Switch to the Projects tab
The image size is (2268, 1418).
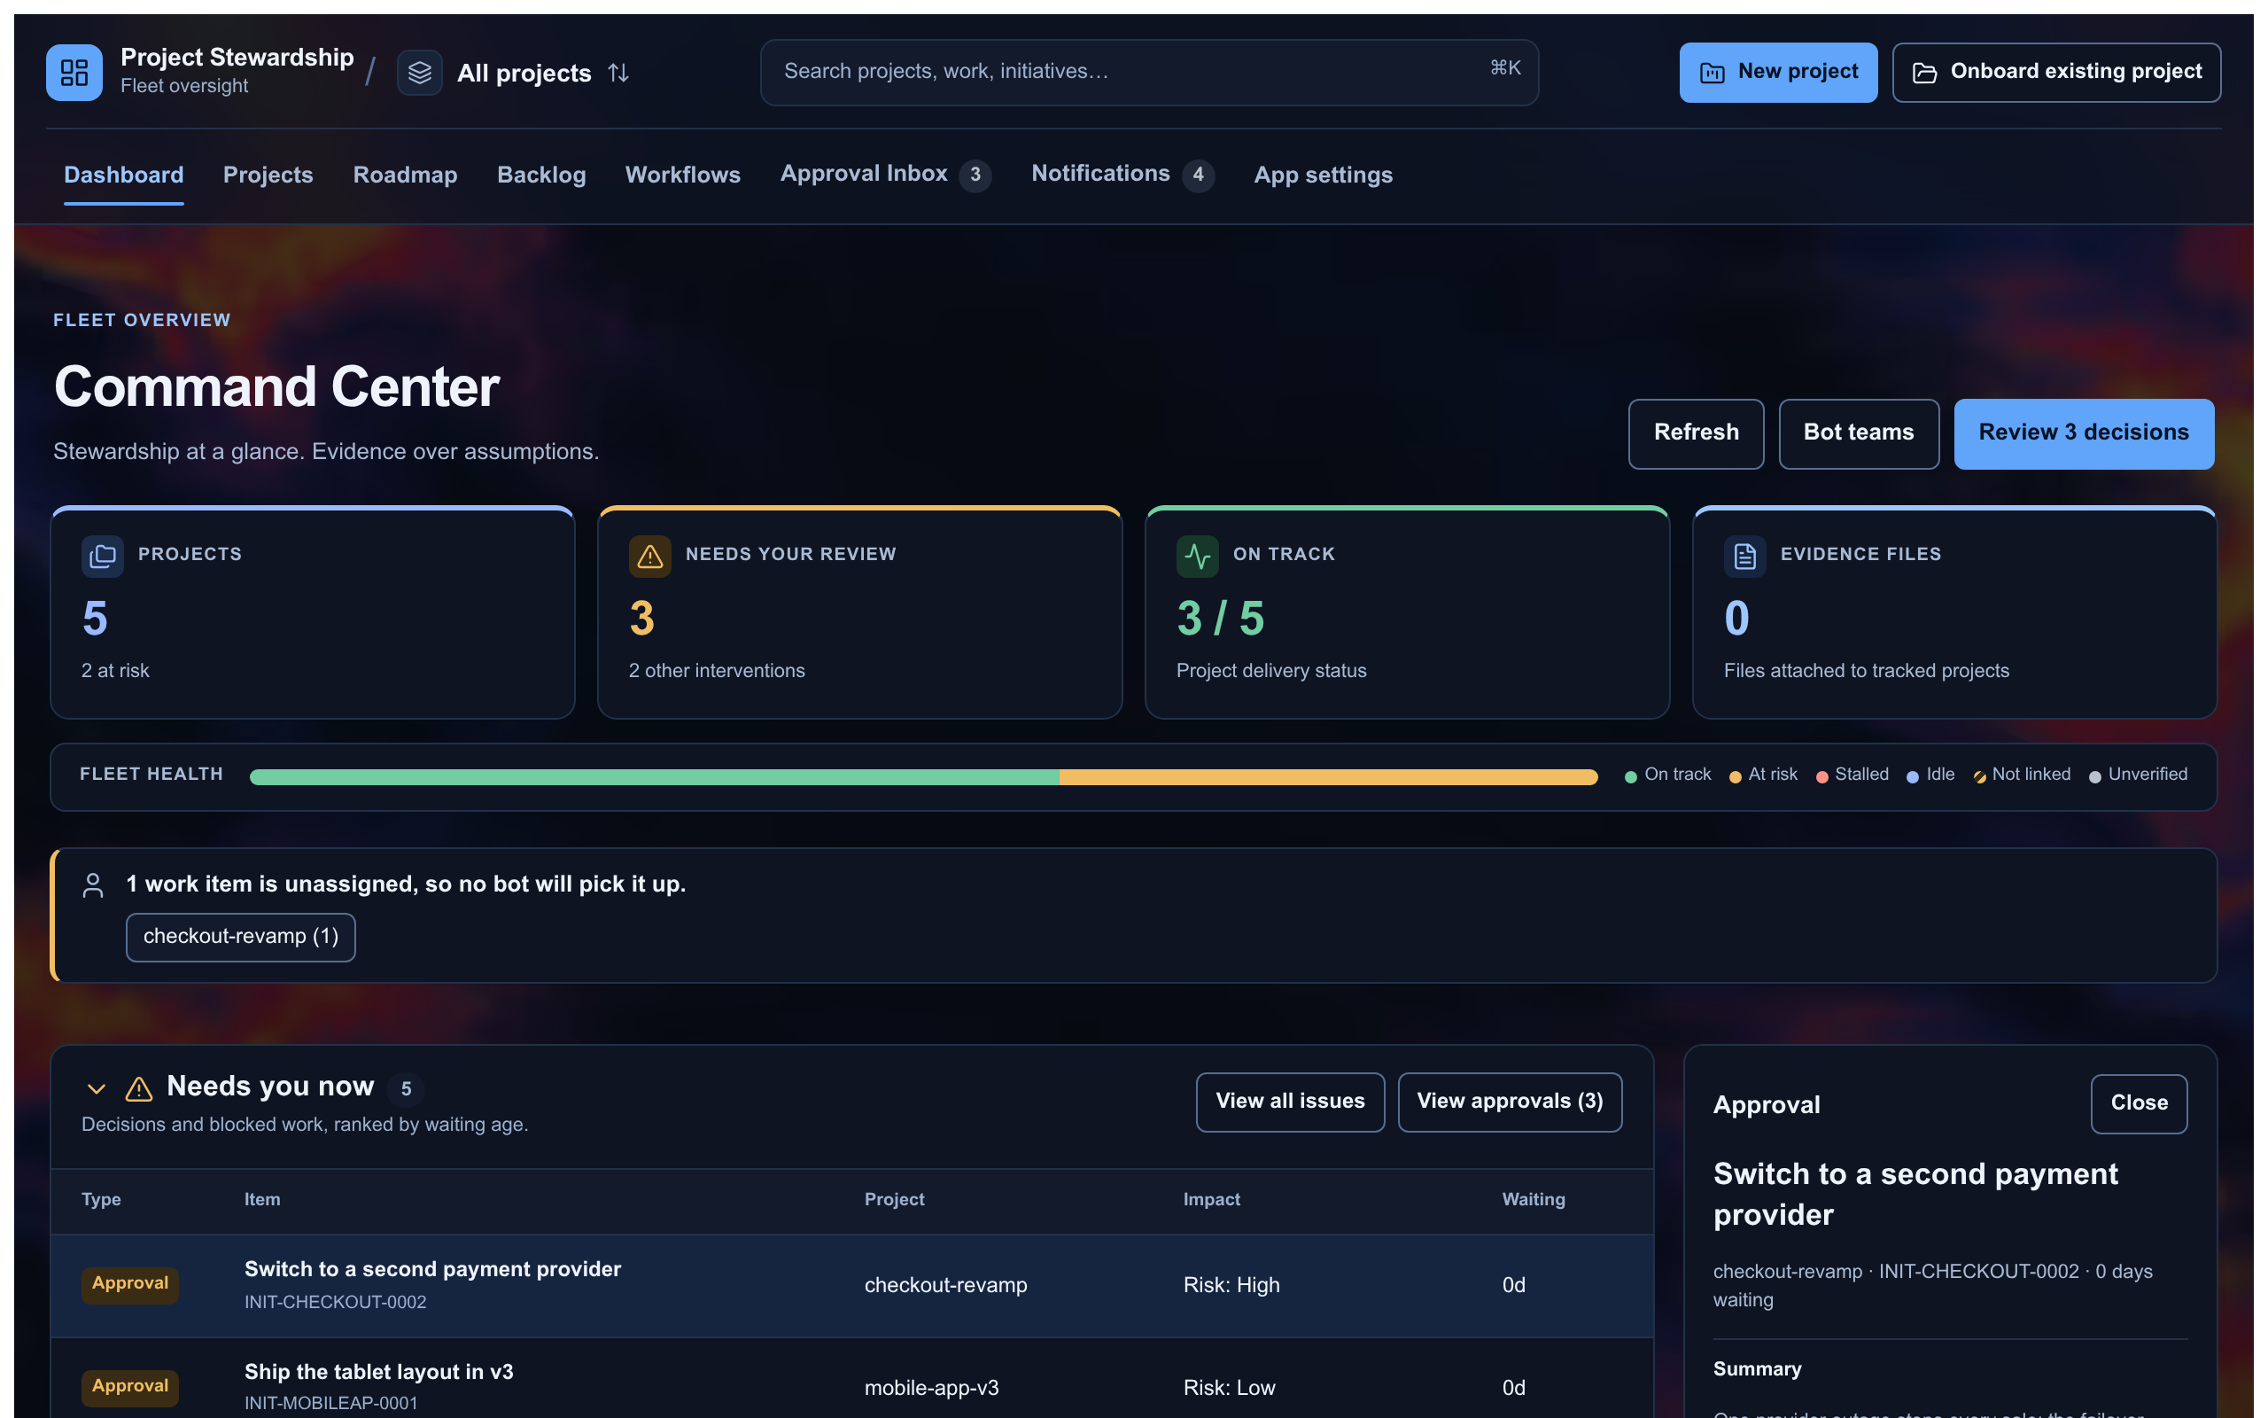coord(268,175)
